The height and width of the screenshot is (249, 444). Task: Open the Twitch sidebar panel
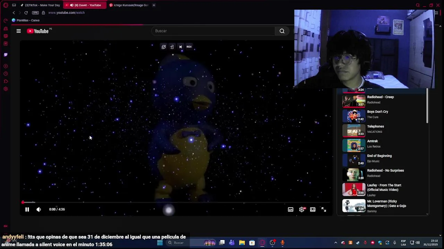click(6, 55)
